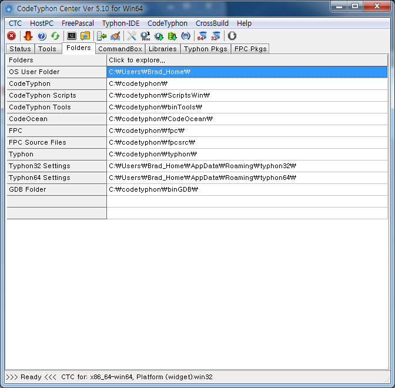Open the Help menu
This screenshot has width=395, height=388.
(244, 24)
